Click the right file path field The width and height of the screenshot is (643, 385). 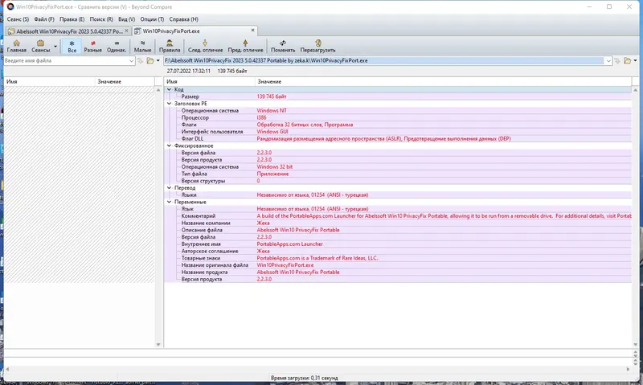384,60
